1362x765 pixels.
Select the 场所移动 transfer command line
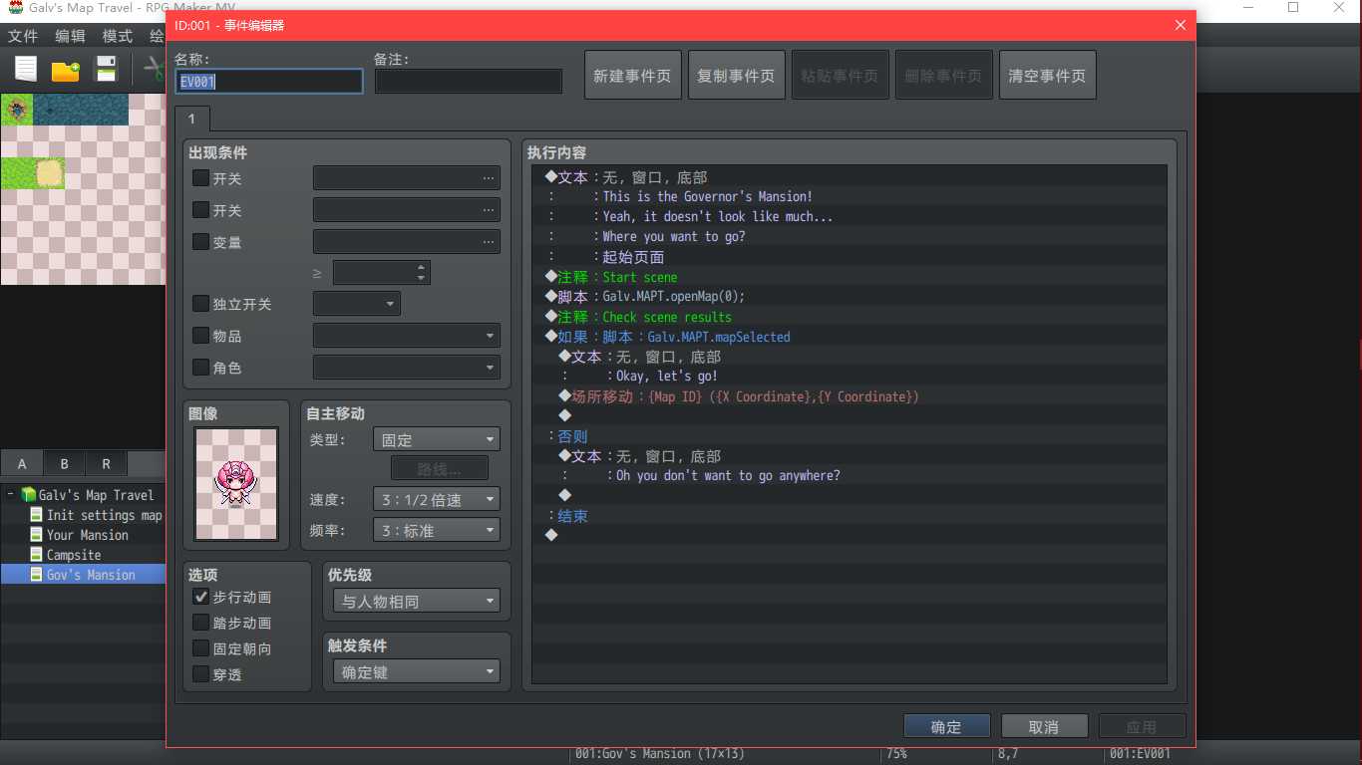pos(850,396)
